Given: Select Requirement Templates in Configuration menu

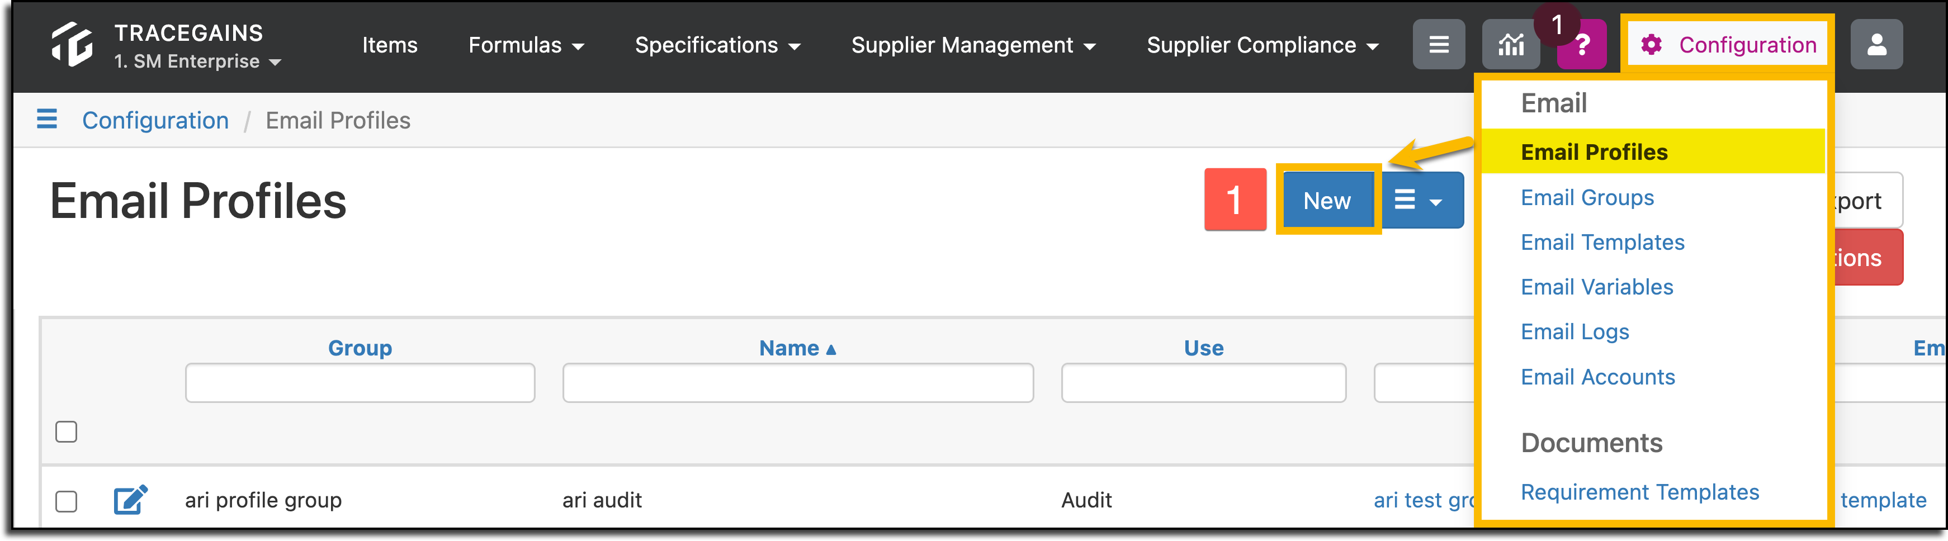Looking at the screenshot, I should point(1639,492).
